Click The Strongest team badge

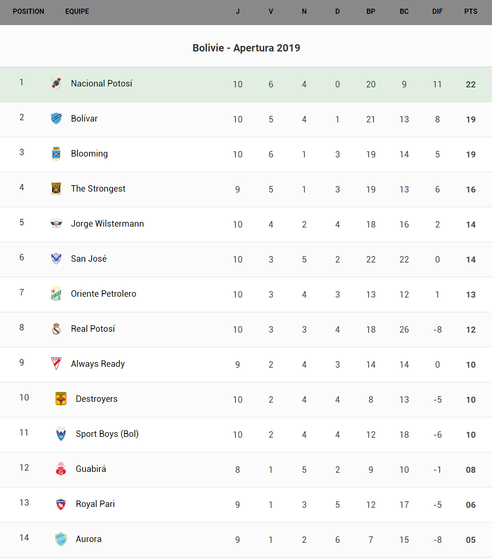pos(56,189)
